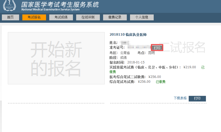
Task: Go to the 考试成绩 tab
Action: pos(61,17)
